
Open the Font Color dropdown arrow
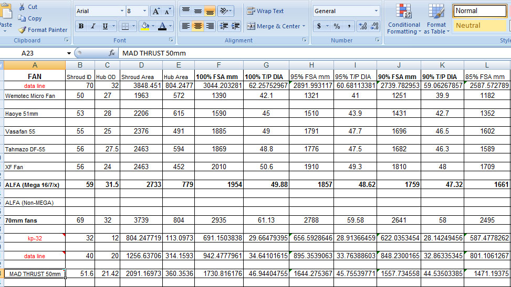pyautogui.click(x=171, y=26)
